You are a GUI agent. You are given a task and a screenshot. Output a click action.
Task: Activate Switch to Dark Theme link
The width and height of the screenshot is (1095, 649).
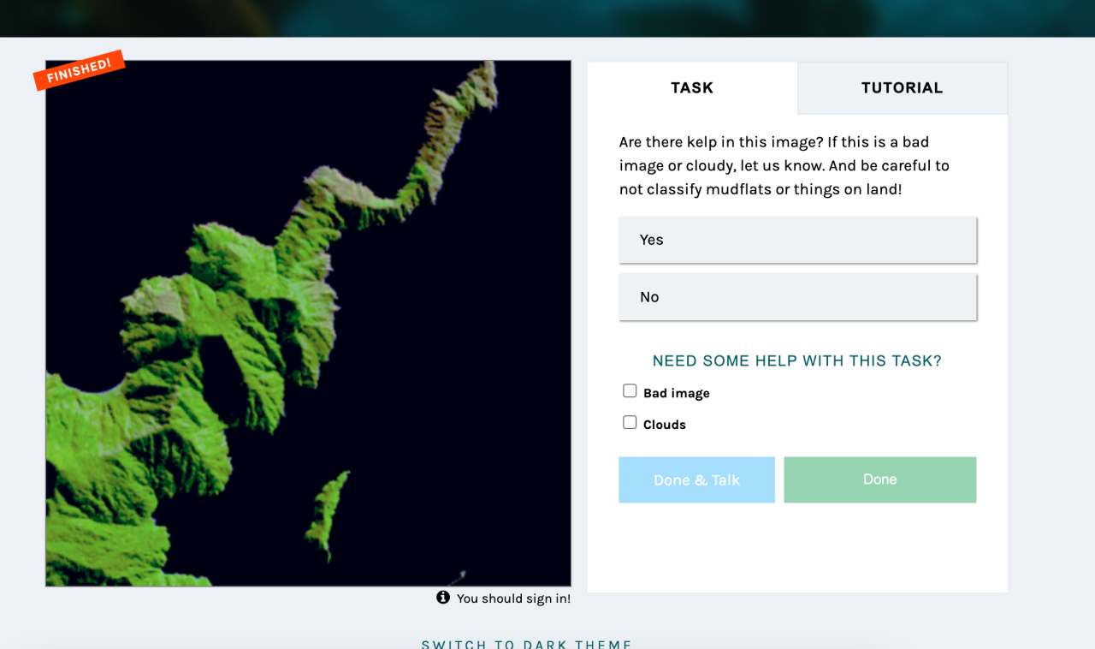pos(527,644)
